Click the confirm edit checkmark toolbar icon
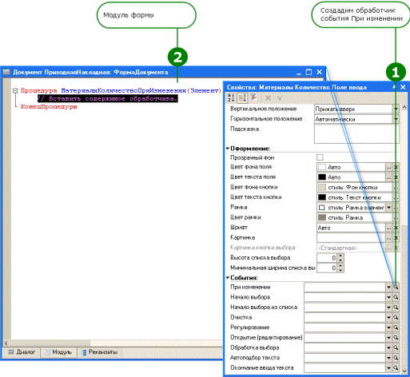The width and height of the screenshot is (410, 377). (280, 98)
